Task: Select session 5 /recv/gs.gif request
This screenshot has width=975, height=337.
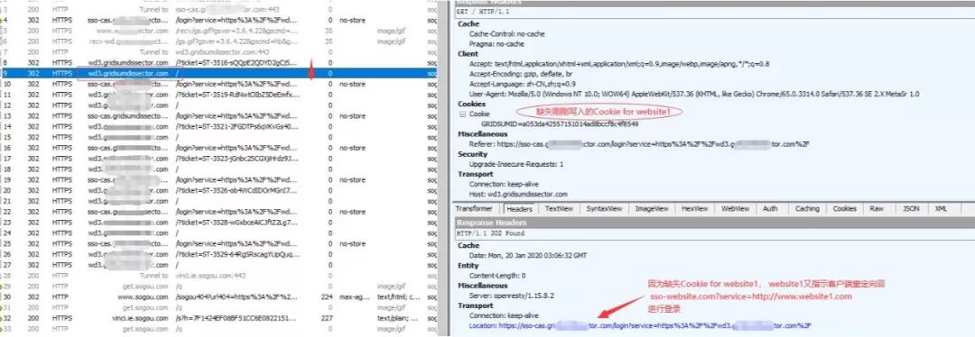Action: coord(218,31)
